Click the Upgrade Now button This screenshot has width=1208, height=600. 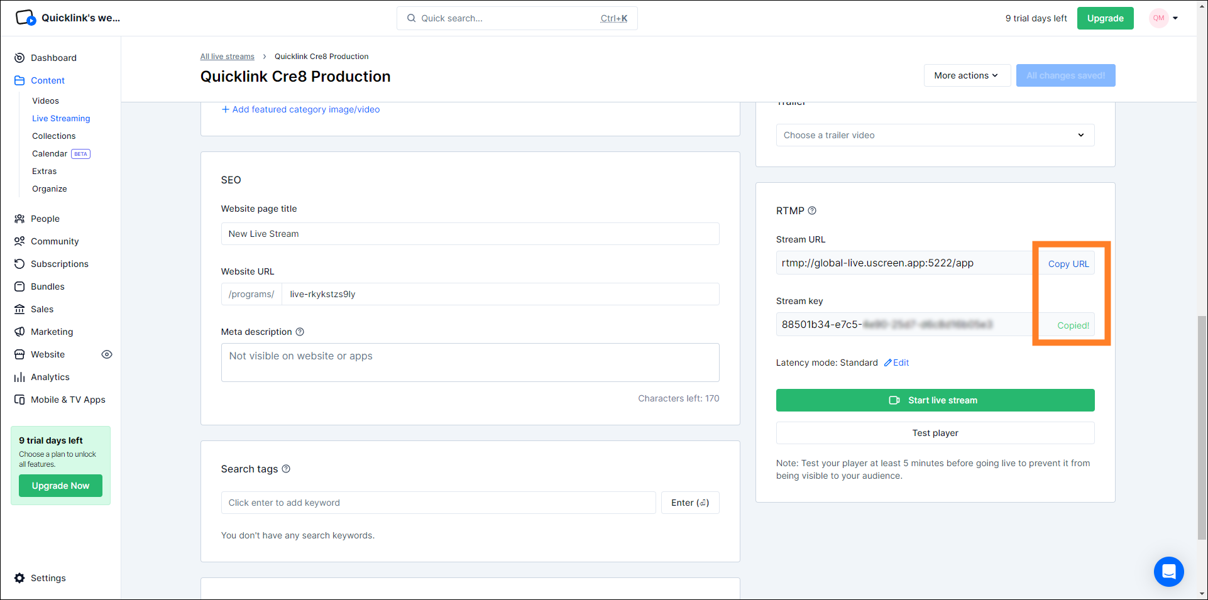[x=60, y=486]
